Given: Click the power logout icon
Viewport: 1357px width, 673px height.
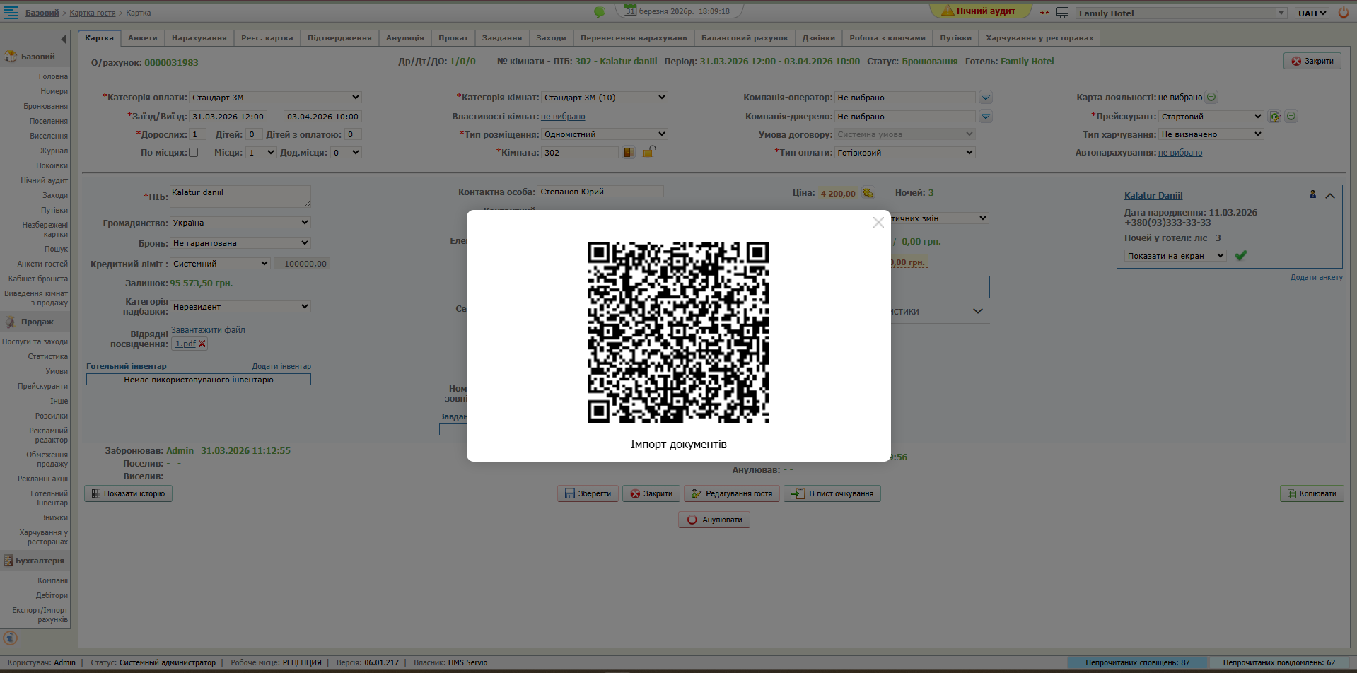Looking at the screenshot, I should tap(1343, 13).
